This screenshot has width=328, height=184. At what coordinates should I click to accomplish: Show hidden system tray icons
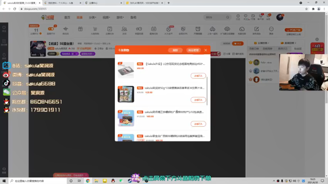[x=274, y=181]
